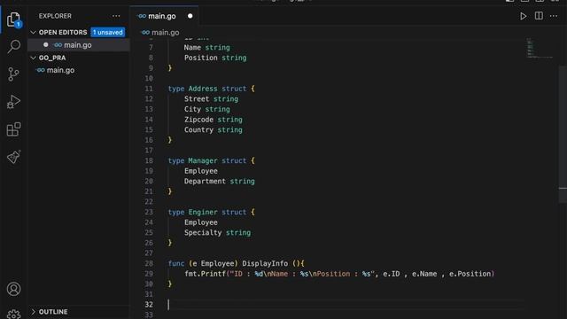
Task: Click 'City' field on line 13
Action: tap(192, 109)
